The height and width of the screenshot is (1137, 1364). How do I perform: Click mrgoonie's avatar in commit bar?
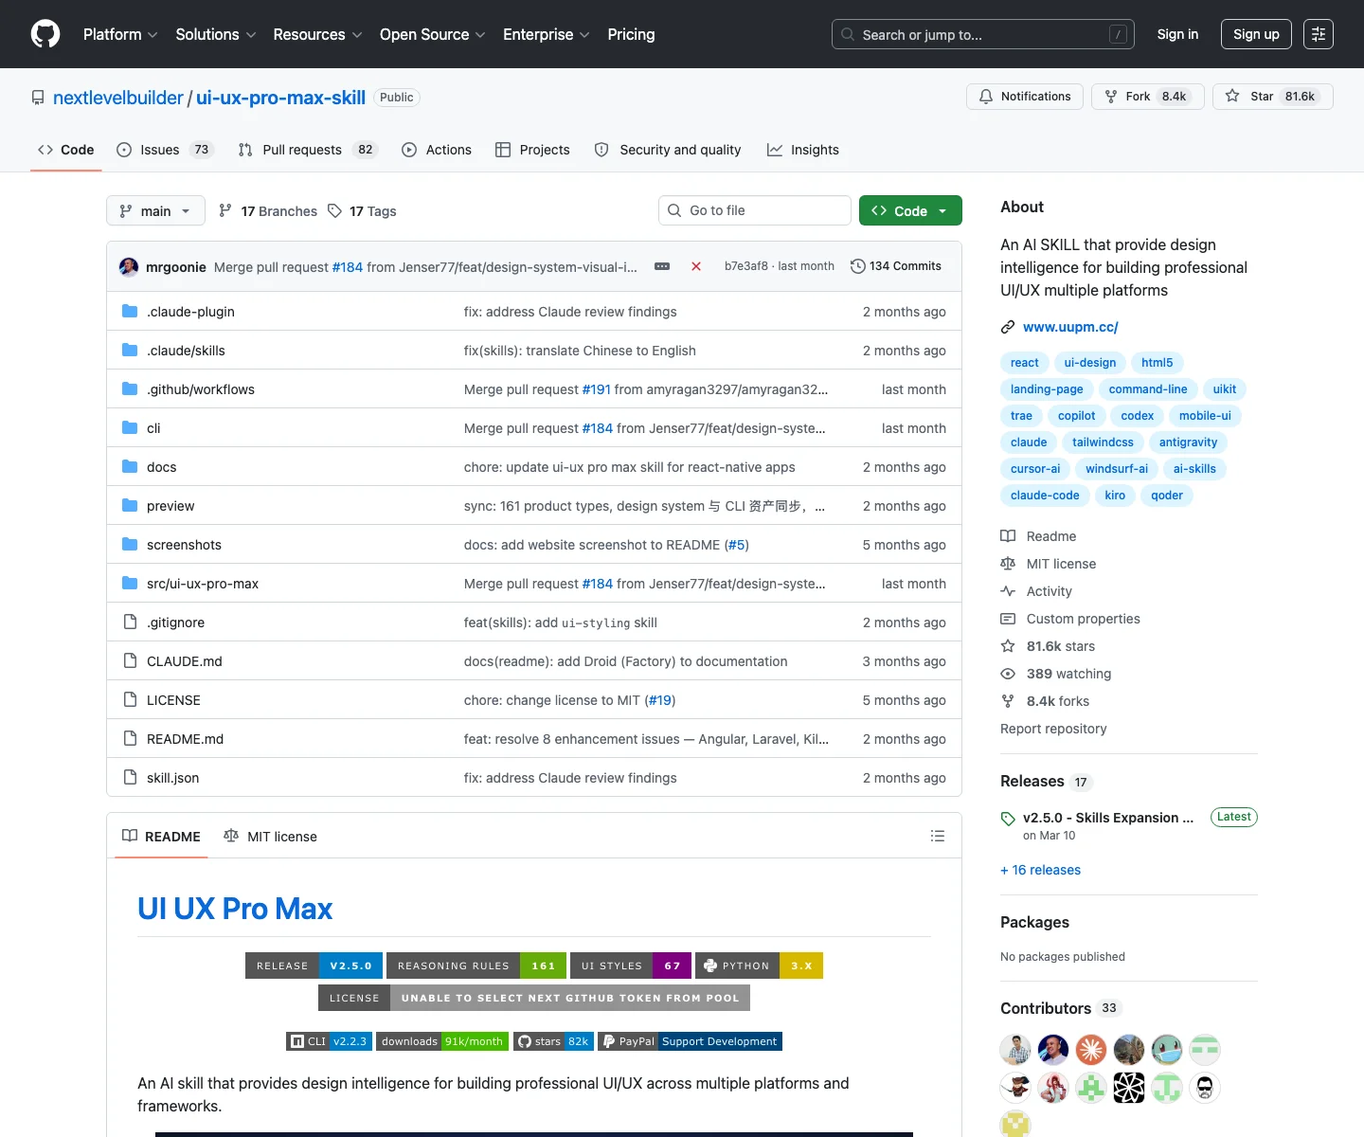click(129, 267)
